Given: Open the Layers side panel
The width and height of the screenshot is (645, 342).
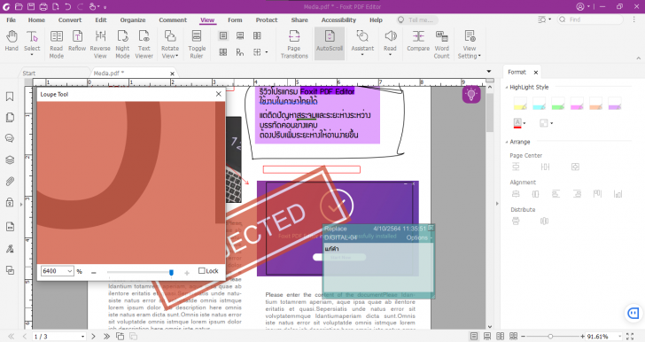Looking at the screenshot, I should tap(10, 159).
